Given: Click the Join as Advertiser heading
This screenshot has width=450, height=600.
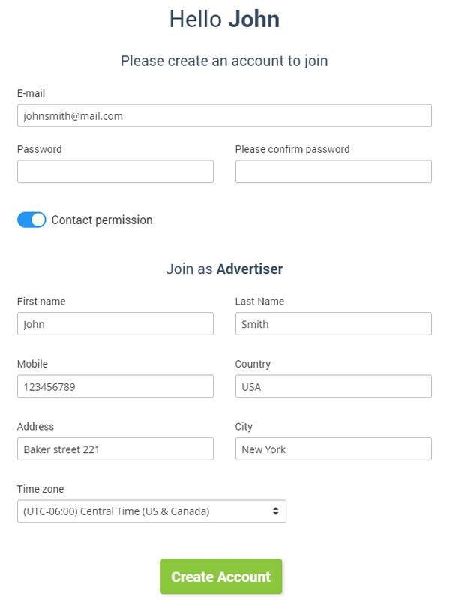Looking at the screenshot, I should 224,268.
